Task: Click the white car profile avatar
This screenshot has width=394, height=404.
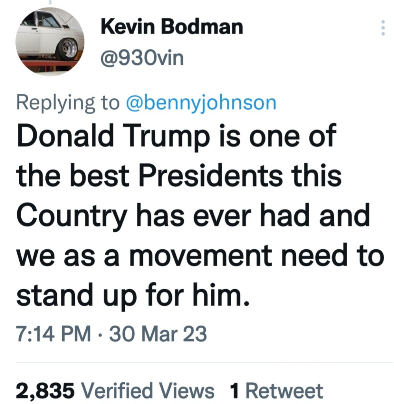Action: [50, 41]
